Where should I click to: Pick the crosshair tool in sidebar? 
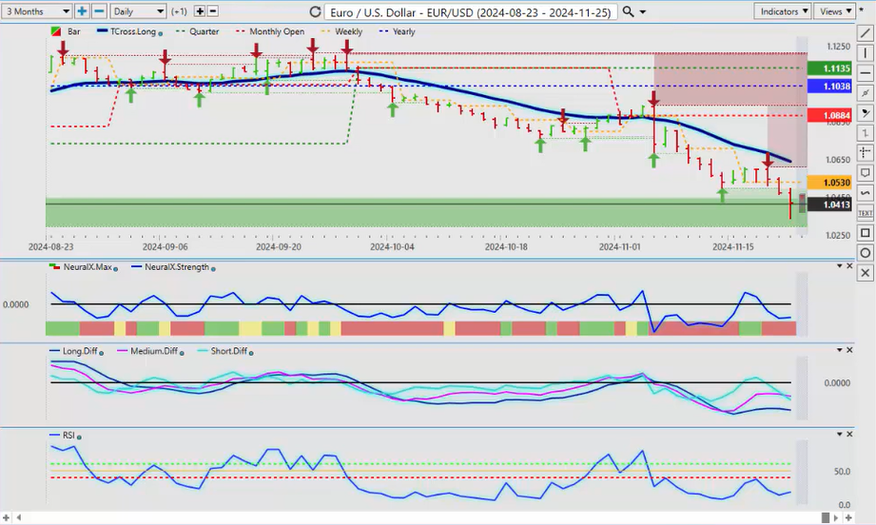point(866,153)
